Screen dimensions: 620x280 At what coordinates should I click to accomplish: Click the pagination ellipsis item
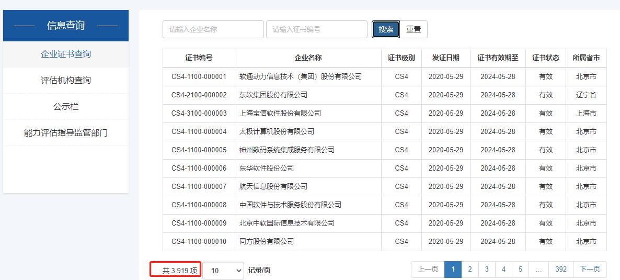(x=538, y=270)
